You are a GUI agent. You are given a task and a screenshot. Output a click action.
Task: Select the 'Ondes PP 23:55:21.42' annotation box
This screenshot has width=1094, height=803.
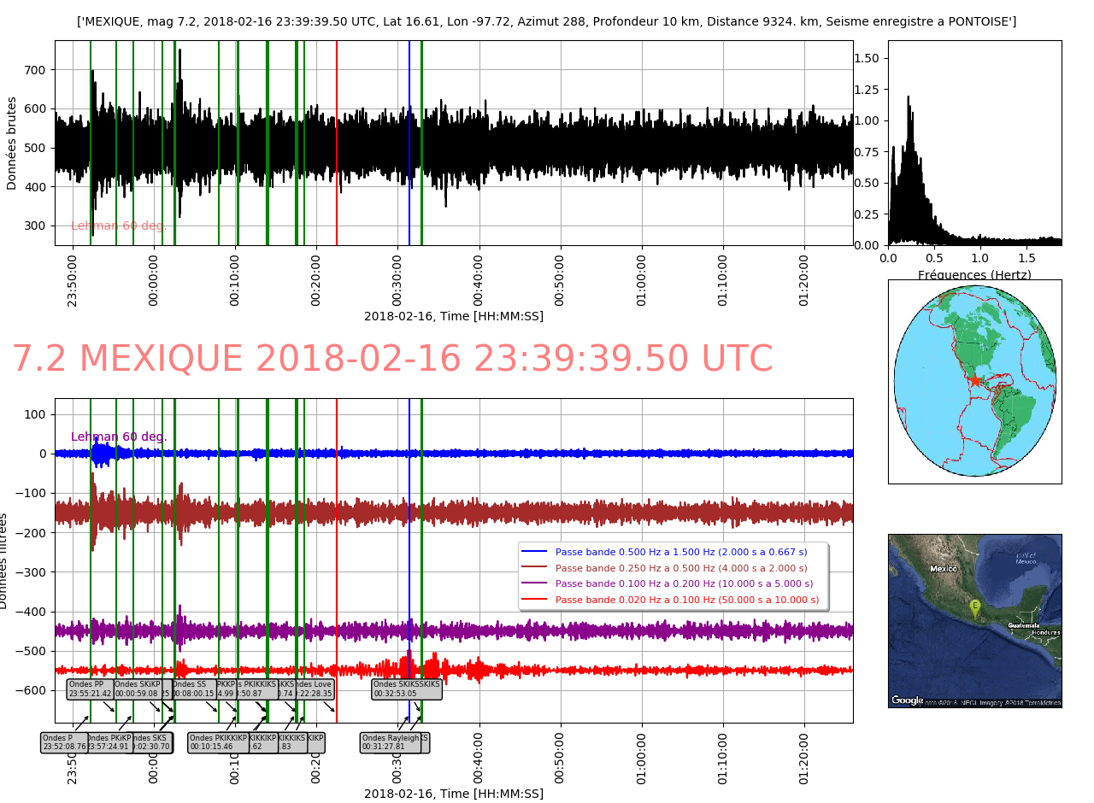click(x=90, y=689)
